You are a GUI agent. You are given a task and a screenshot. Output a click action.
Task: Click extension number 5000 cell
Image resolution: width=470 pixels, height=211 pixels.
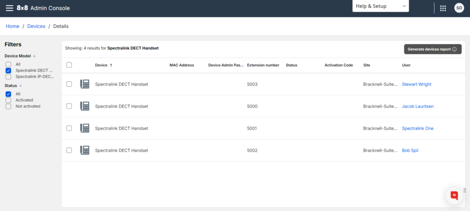click(x=252, y=106)
